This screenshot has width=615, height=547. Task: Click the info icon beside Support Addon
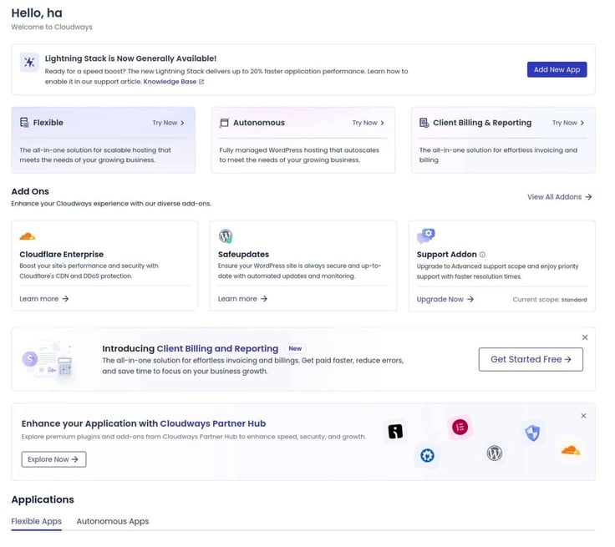pos(482,255)
